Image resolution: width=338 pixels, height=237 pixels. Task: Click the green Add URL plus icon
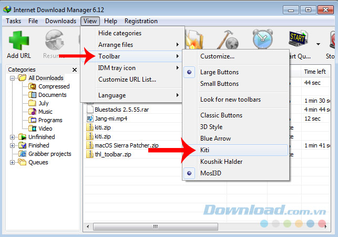(x=19, y=40)
